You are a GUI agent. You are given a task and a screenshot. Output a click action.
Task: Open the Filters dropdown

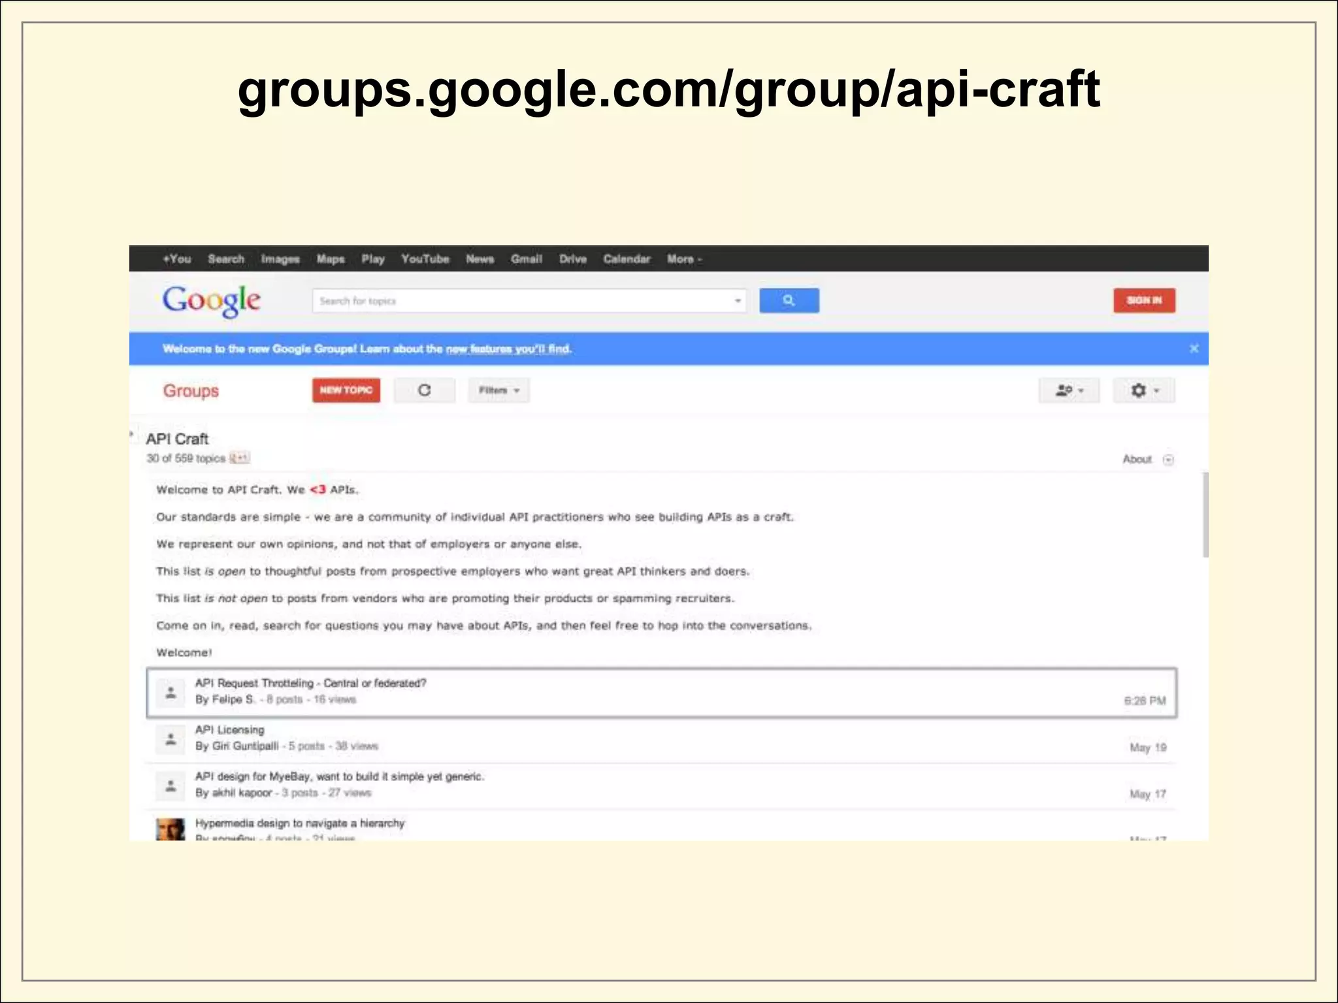498,390
